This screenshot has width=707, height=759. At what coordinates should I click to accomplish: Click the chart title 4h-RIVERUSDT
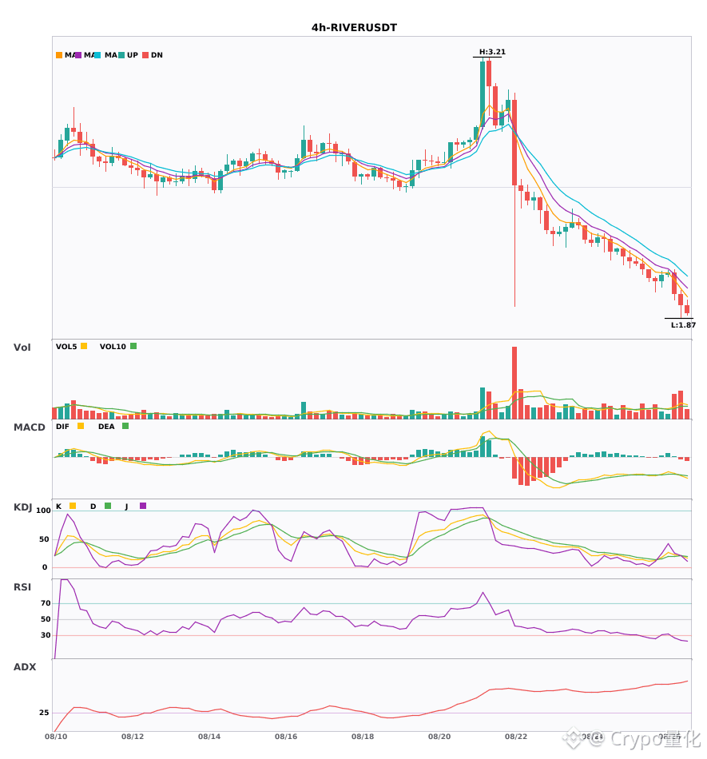pos(354,28)
